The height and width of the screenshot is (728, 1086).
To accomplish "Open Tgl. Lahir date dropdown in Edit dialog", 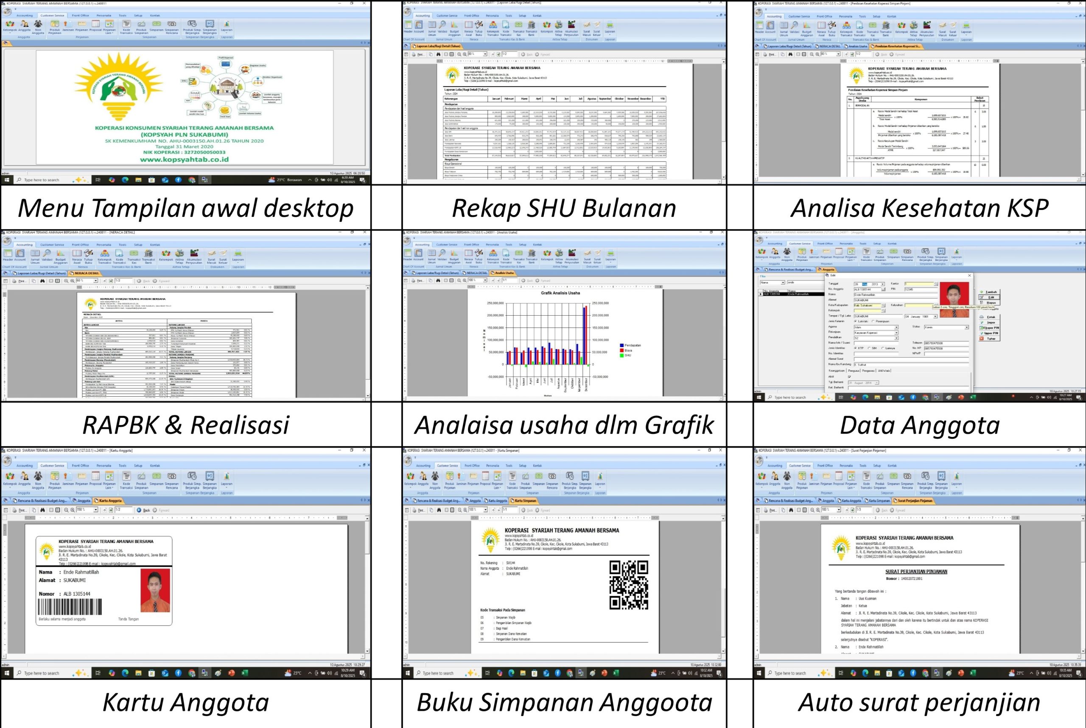I will pyautogui.click(x=935, y=316).
